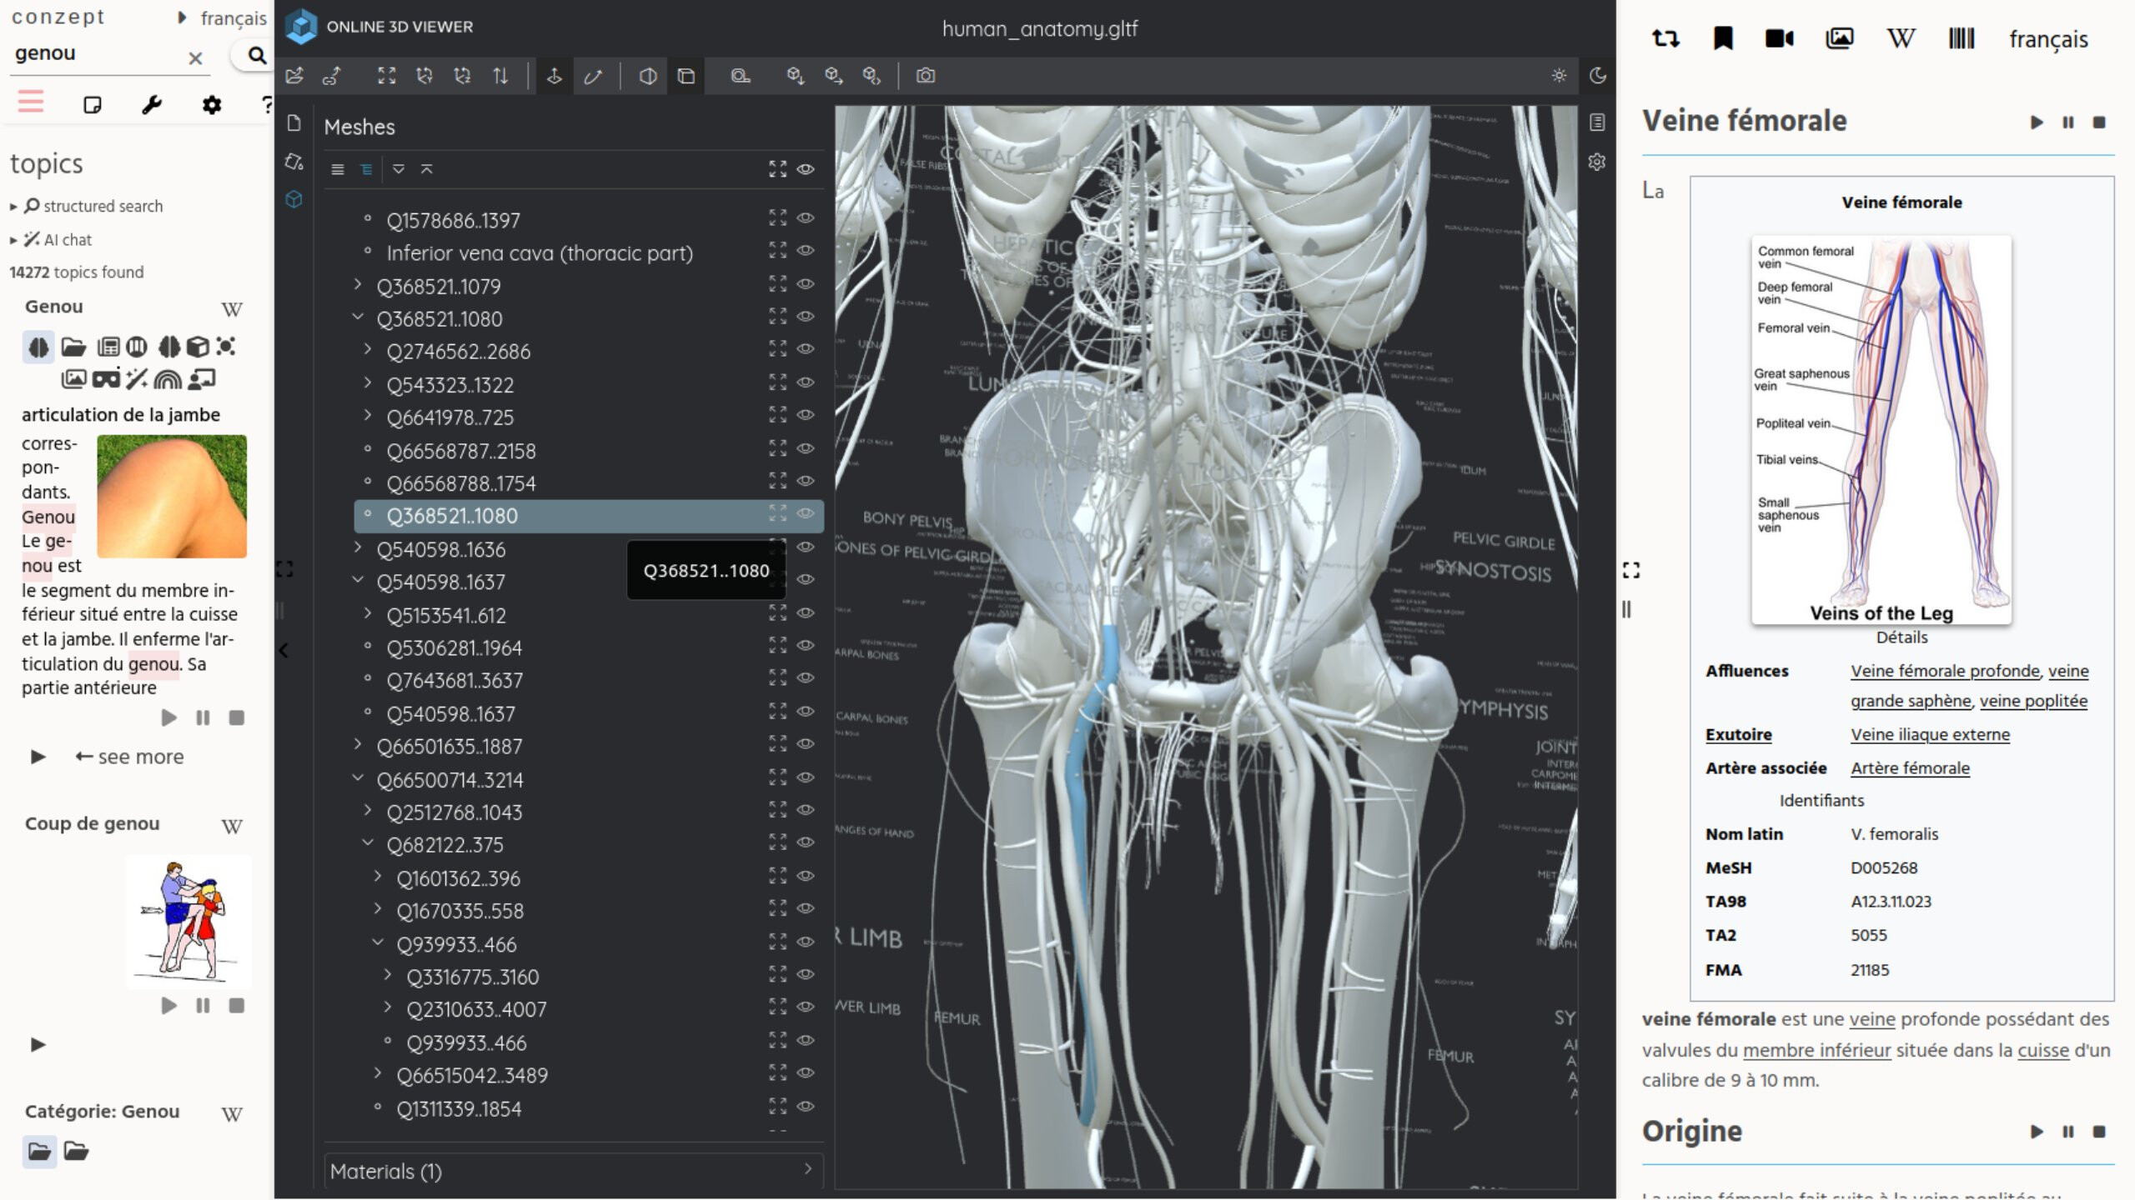Expand the Q368521..1079 tree node

coord(358,285)
